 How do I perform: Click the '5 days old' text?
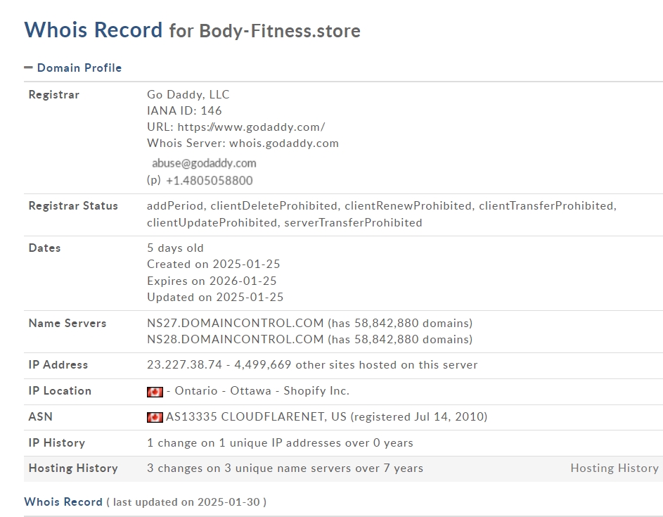click(x=175, y=248)
